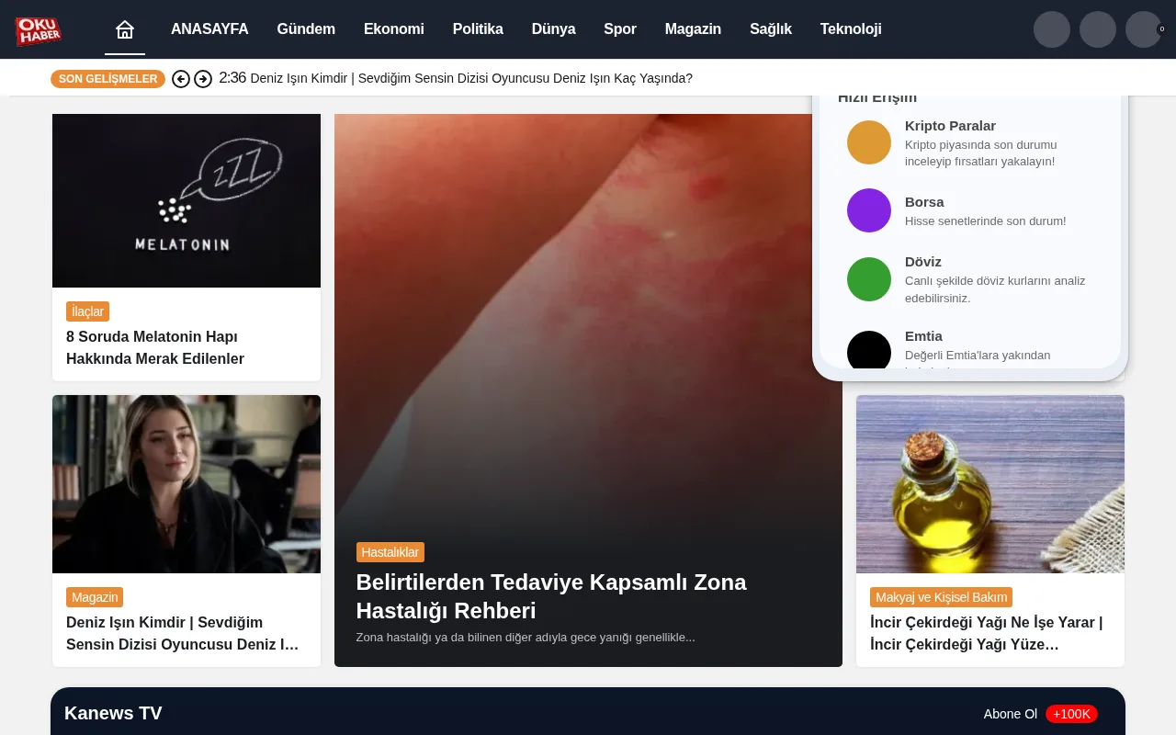Image resolution: width=1176 pixels, height=735 pixels.
Task: Select the purple Borsa quick access icon
Action: click(869, 210)
